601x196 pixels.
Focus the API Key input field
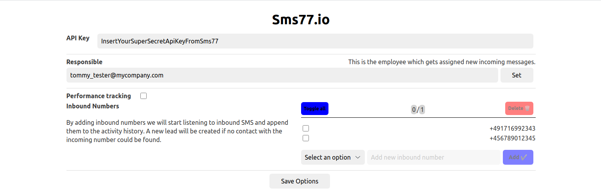(315, 41)
